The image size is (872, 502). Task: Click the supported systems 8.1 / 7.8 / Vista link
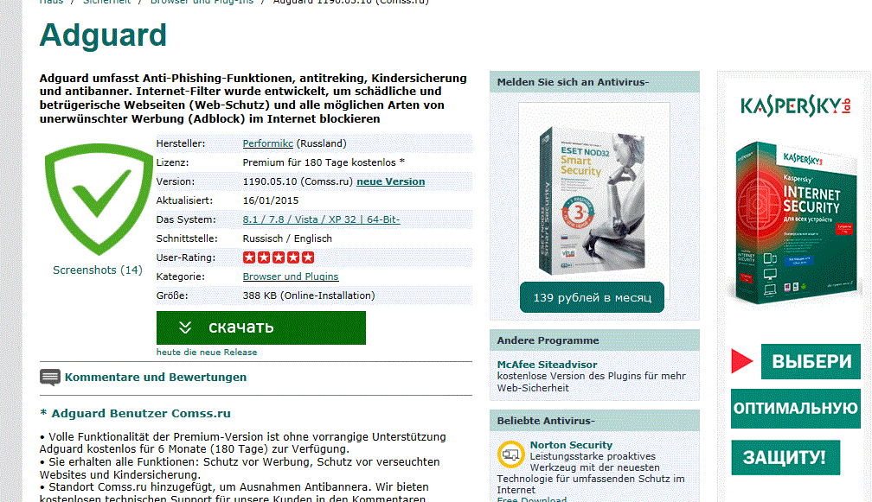click(321, 219)
